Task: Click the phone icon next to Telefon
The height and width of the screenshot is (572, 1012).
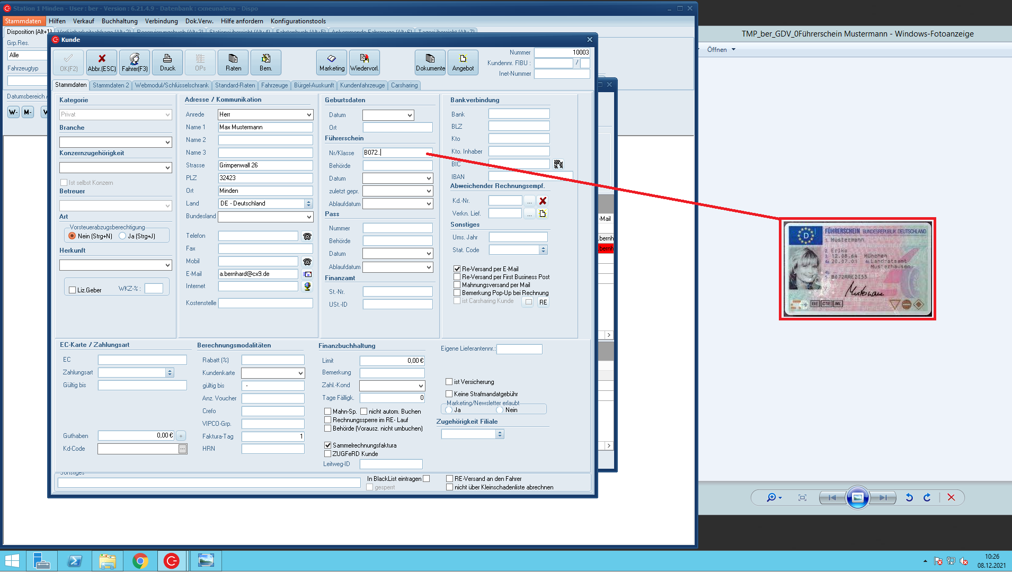Action: click(307, 236)
